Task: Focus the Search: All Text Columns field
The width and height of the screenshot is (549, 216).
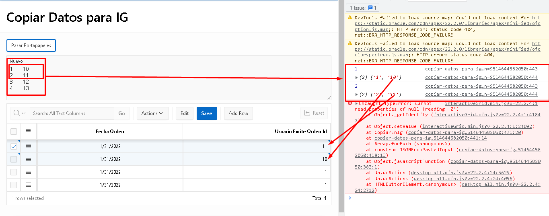Action: pos(72,113)
